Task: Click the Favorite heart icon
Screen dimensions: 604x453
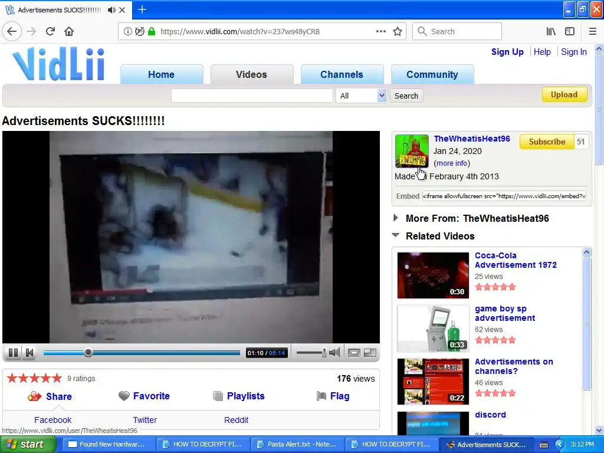Action: [x=124, y=396]
